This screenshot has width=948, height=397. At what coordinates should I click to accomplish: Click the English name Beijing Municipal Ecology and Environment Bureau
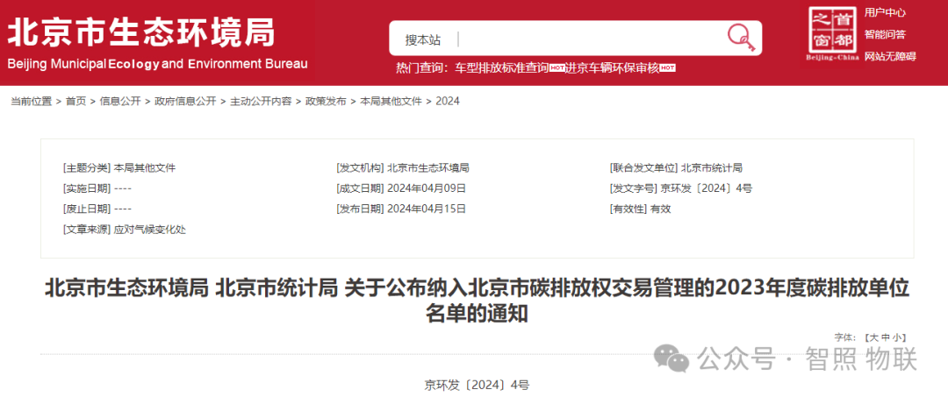[x=158, y=64]
